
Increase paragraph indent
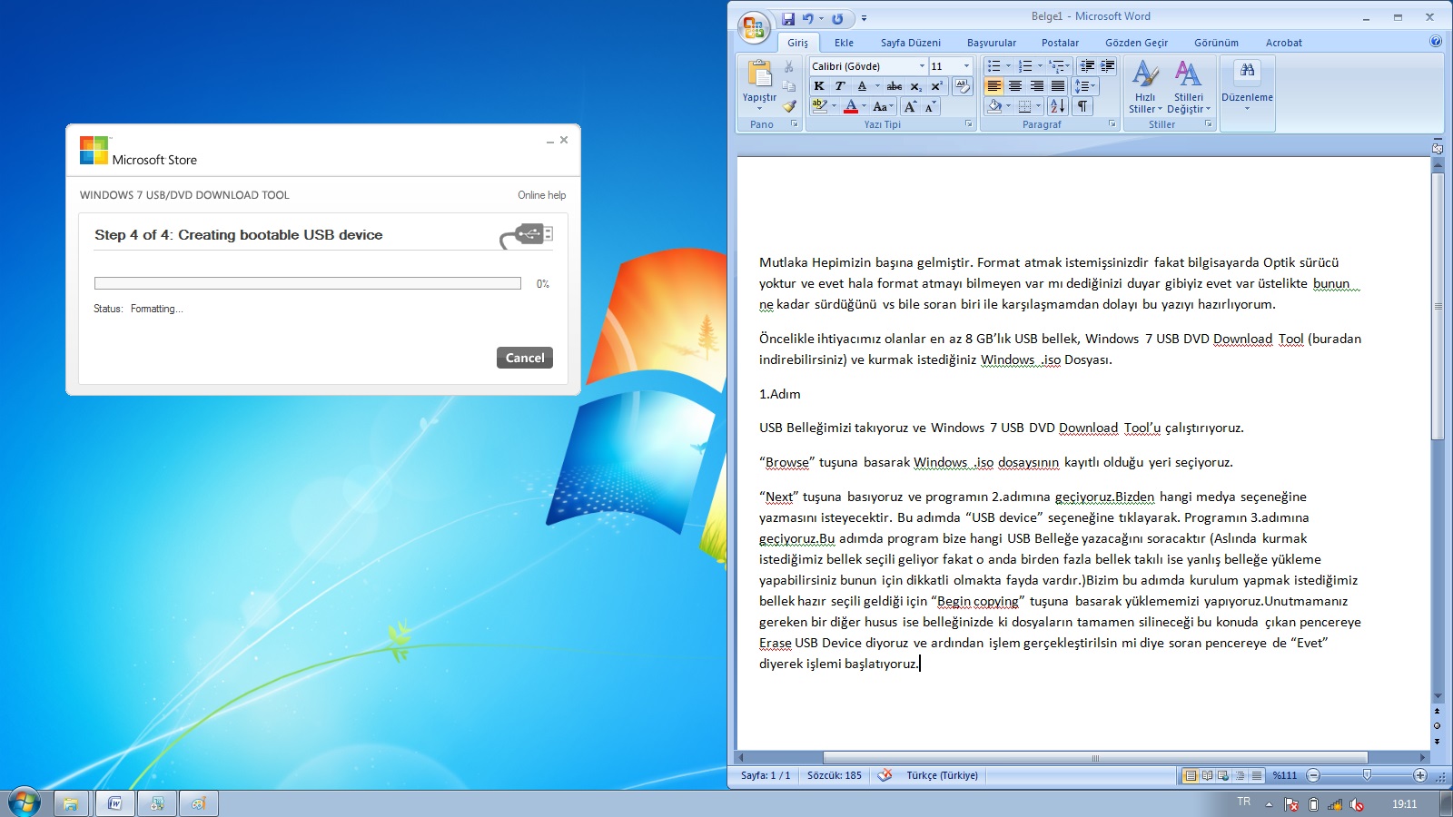click(1108, 66)
